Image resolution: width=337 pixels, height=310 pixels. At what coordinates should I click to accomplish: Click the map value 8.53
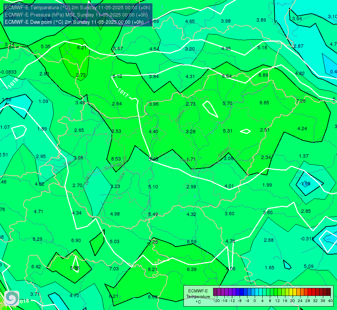(116, 159)
